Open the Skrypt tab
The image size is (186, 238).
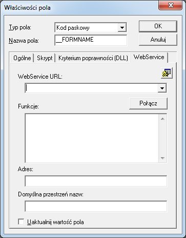click(x=45, y=58)
